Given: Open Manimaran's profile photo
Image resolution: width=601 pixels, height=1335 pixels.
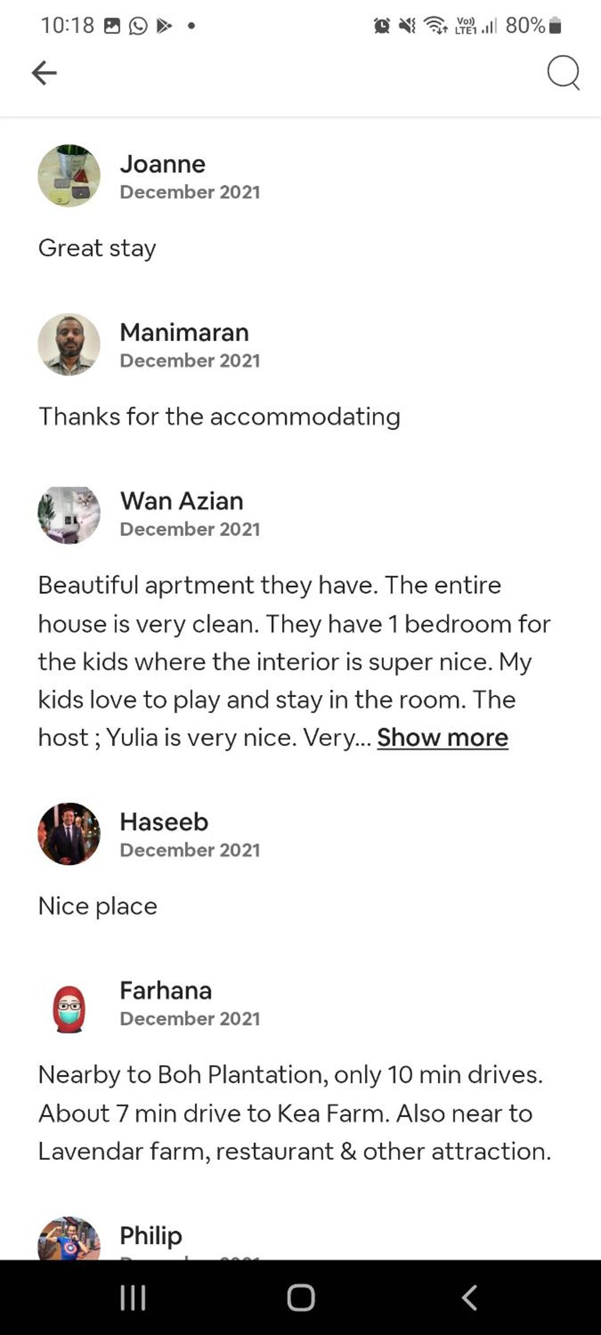Looking at the screenshot, I should point(69,344).
